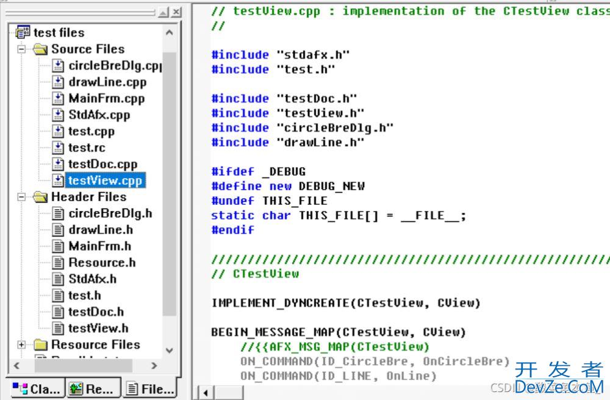Select MainFrm.cpp in the file tree
The image size is (610, 400).
click(x=107, y=98)
